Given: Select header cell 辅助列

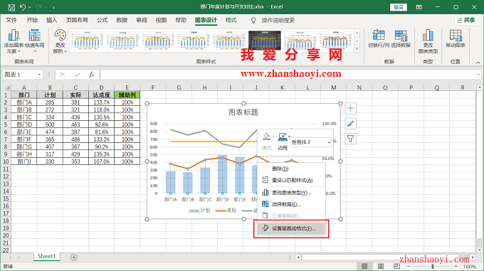Looking at the screenshot, I should tap(127, 95).
